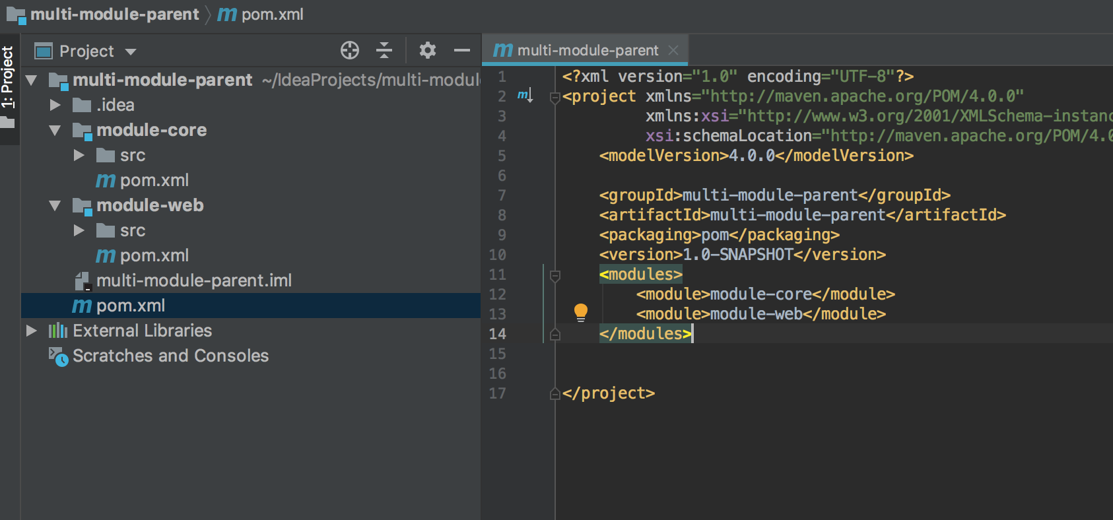Screen dimensions: 1113x520
Task: Click the yellow intention lightbulb icon
Action: pyautogui.click(x=581, y=312)
